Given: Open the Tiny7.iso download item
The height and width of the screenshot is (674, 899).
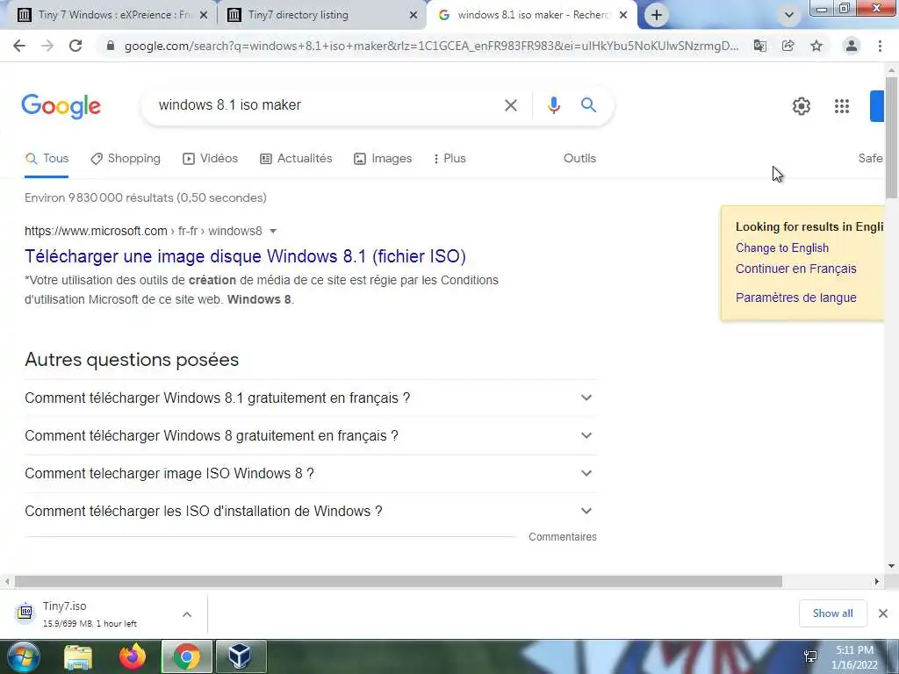Looking at the screenshot, I should click(x=91, y=614).
